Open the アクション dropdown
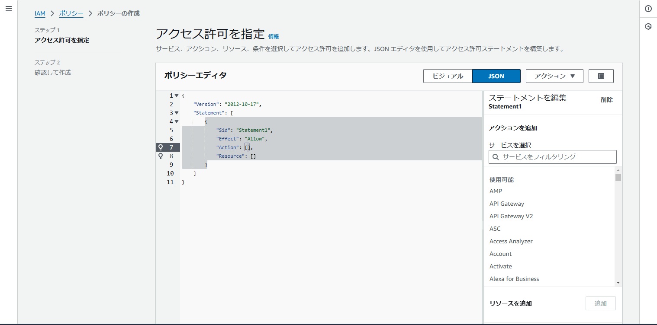The image size is (657, 325). pos(554,76)
